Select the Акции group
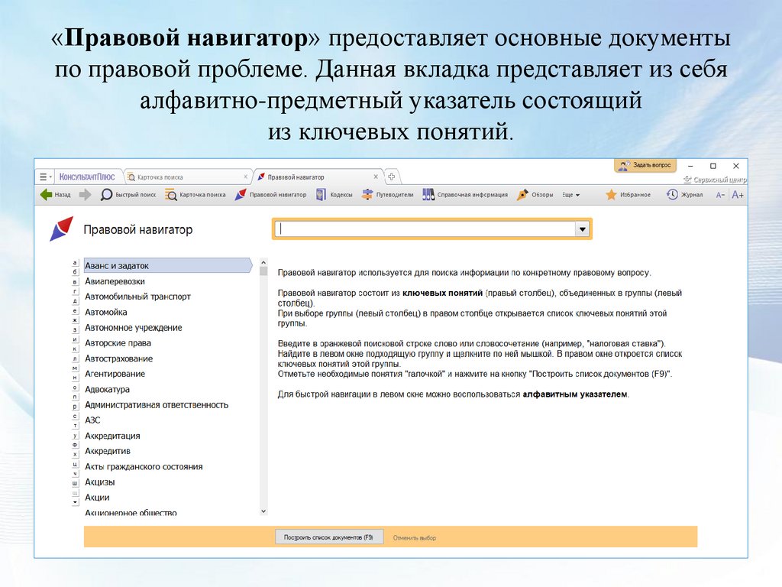Viewport: 782px width, 587px height. click(97, 498)
